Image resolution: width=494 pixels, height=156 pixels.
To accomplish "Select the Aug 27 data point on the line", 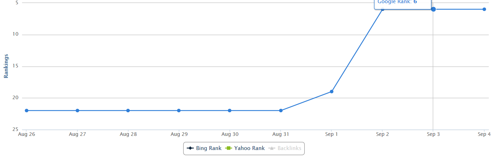I will coord(77,110).
